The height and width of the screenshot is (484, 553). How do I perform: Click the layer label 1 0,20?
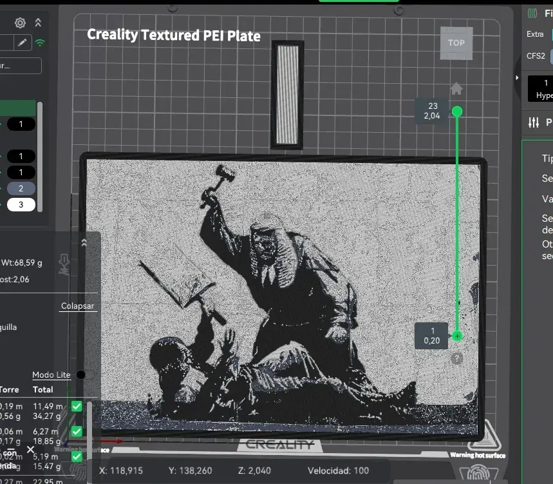coord(432,336)
